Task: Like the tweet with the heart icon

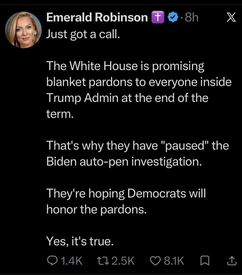Action: point(155,261)
